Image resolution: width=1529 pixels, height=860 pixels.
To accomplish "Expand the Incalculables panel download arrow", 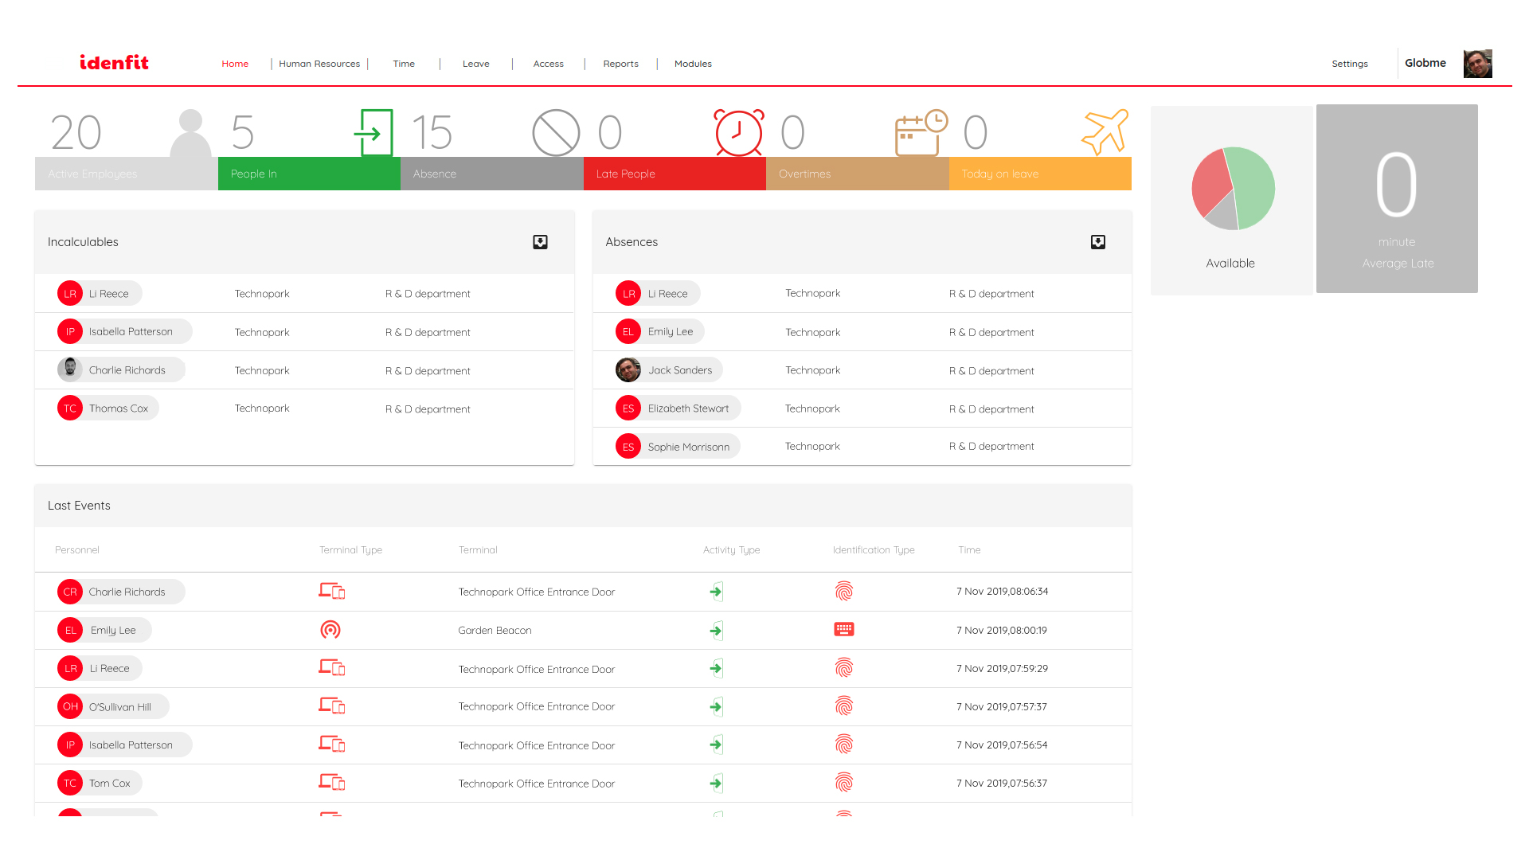I will coord(540,242).
